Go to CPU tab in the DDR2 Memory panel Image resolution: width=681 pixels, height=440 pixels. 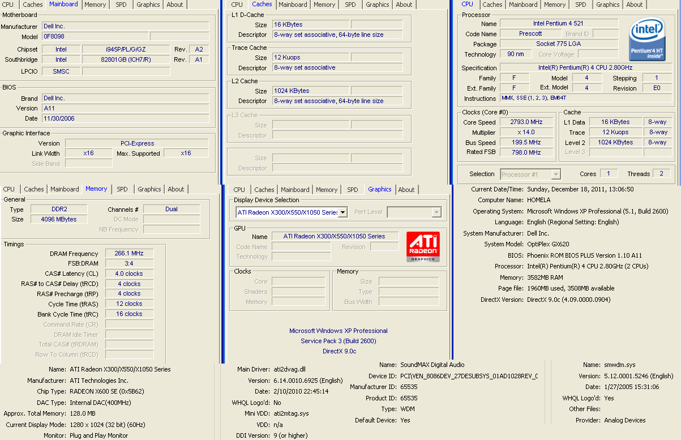point(9,189)
